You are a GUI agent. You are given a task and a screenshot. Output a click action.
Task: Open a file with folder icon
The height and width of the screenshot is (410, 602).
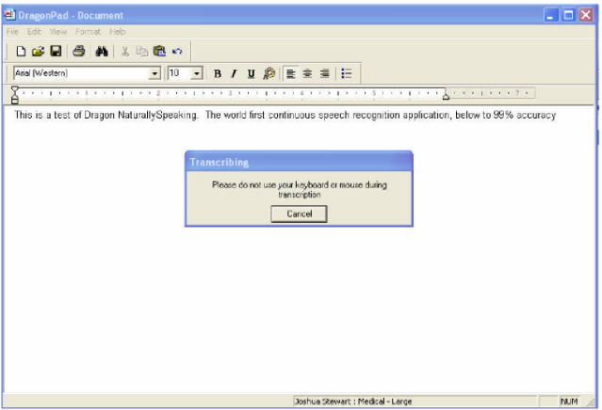[x=38, y=52]
